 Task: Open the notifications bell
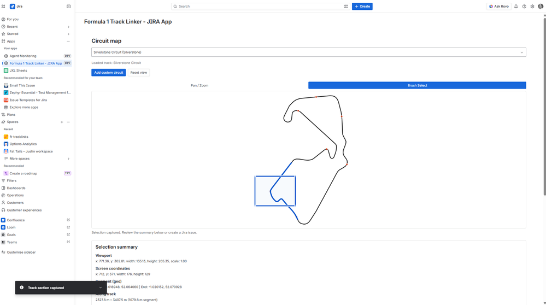516,6
